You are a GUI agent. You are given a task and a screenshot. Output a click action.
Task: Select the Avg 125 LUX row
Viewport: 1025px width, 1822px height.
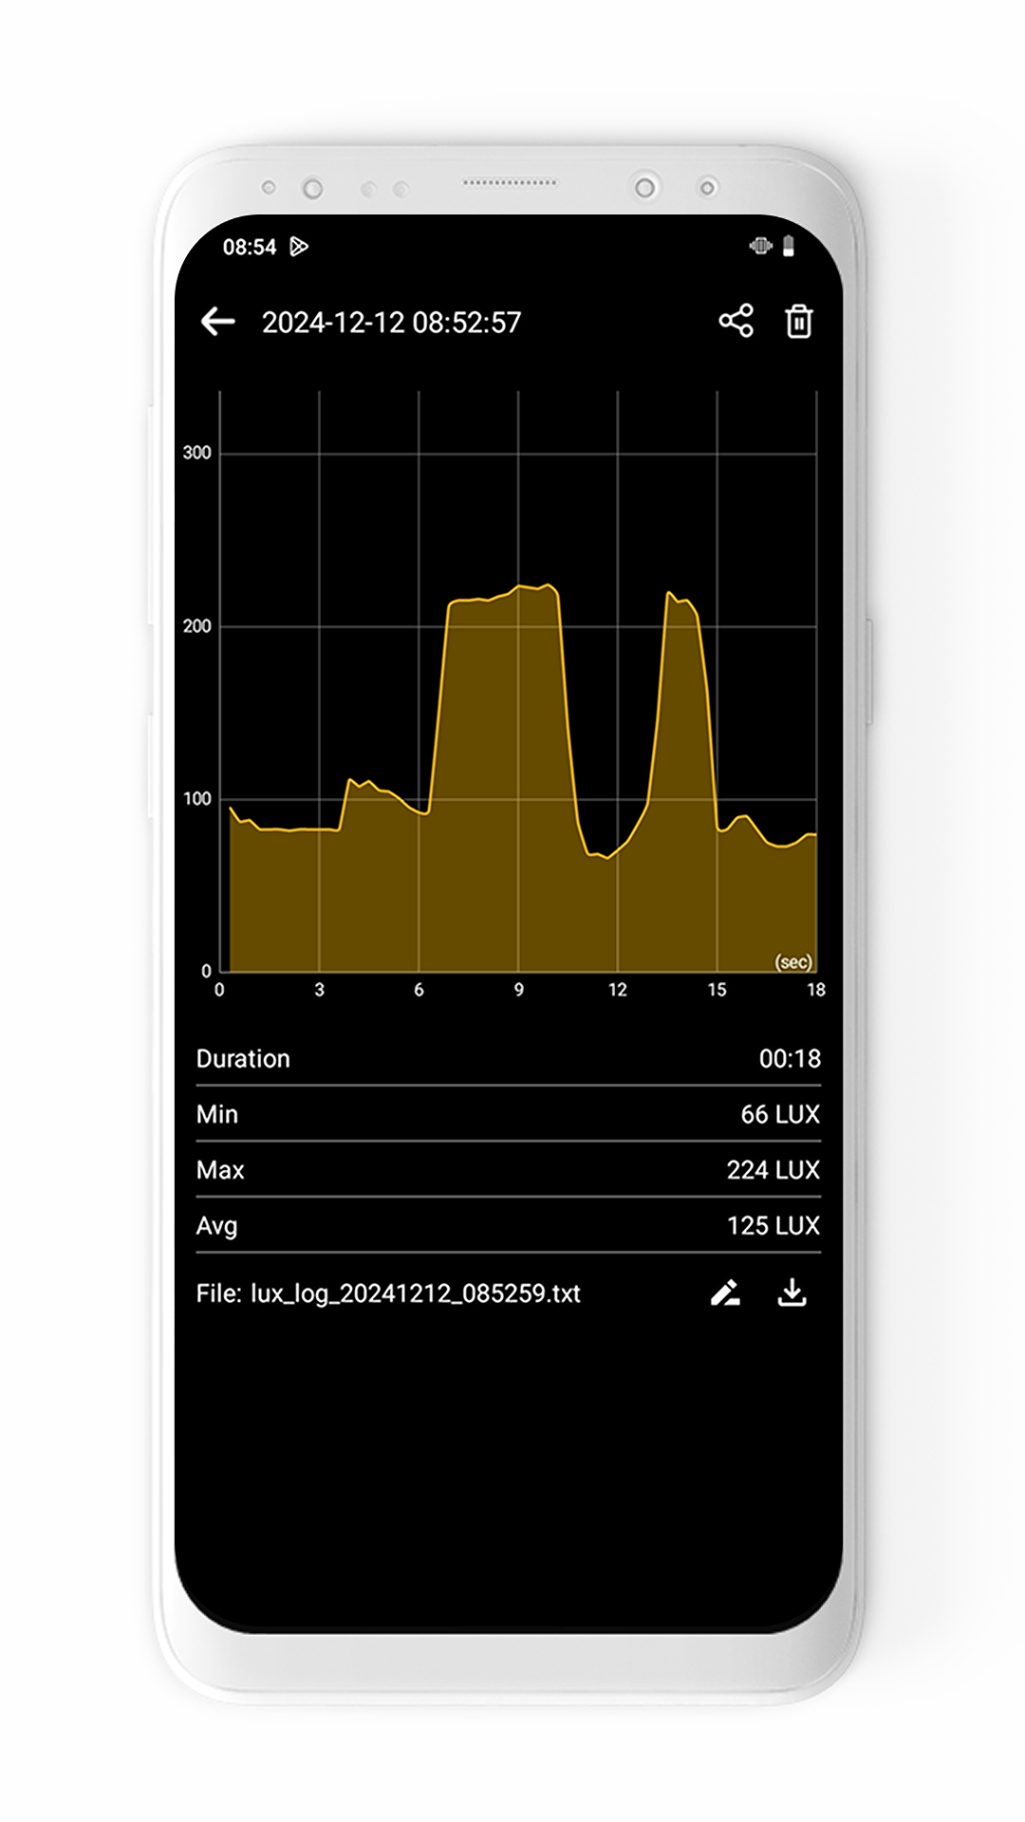coord(508,1226)
